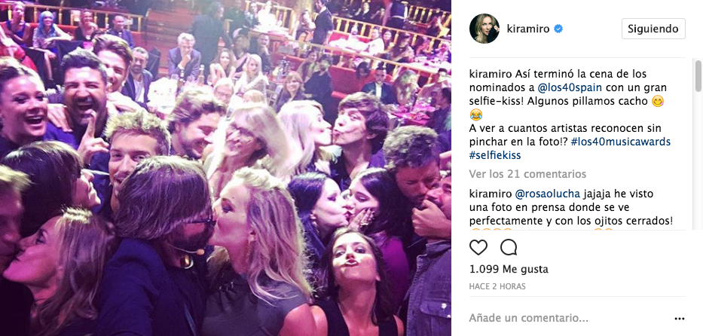Toggle the Siguiendo follow button

653,29
